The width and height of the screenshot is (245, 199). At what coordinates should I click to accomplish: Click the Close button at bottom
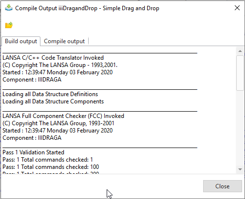[x=223, y=186]
